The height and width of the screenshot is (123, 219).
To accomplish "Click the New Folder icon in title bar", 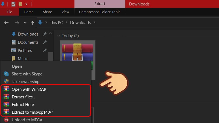I will coord(20,4).
